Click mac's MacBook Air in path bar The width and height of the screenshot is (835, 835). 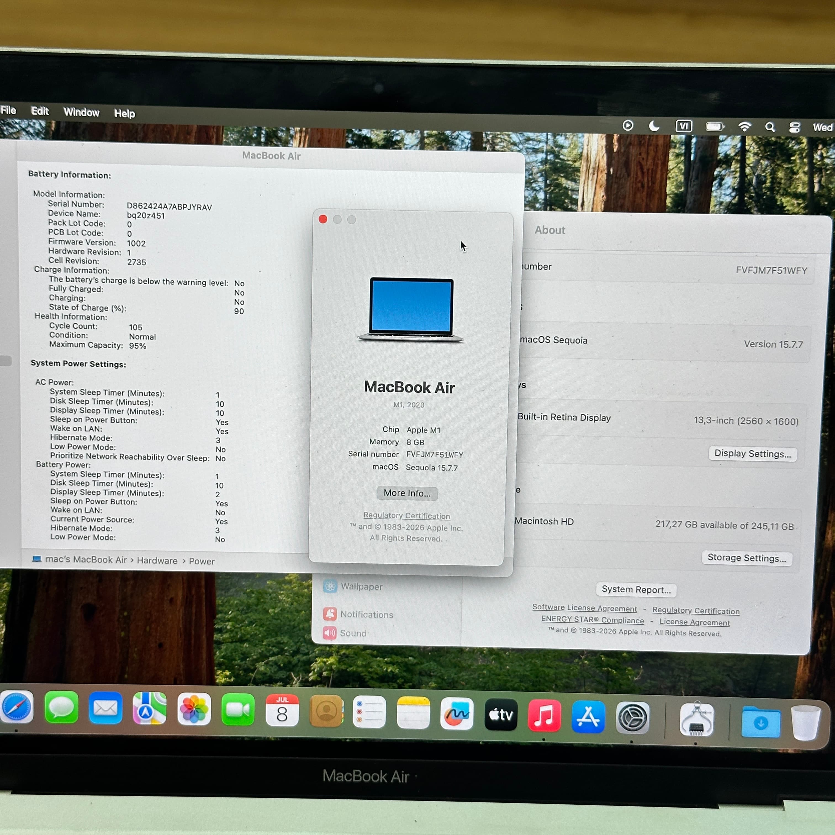tap(80, 559)
